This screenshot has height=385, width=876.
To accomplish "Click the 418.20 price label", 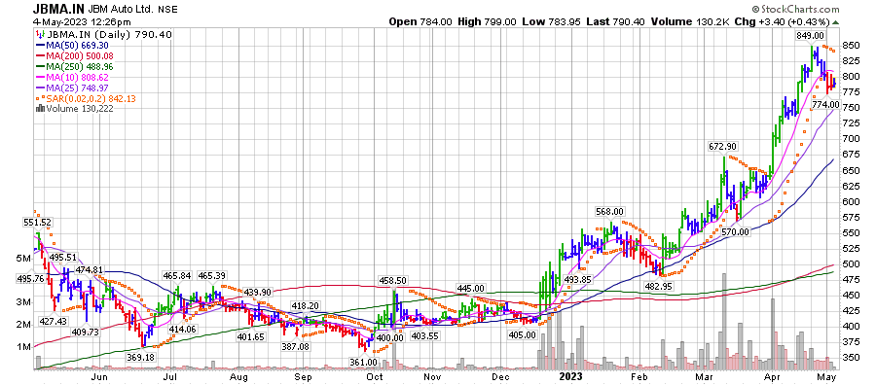I will [305, 306].
